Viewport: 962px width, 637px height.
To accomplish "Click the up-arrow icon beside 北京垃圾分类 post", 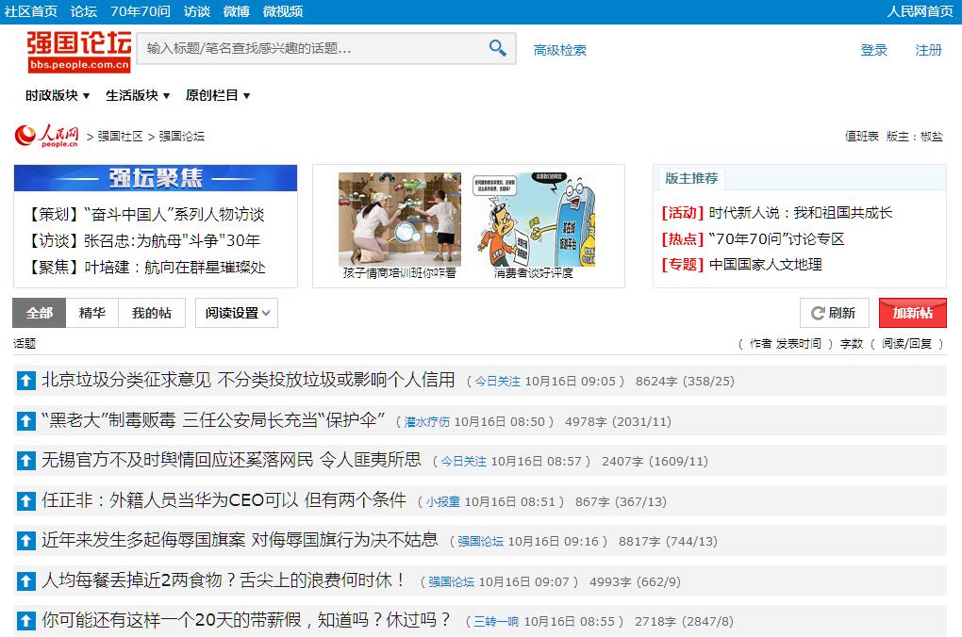I will coord(25,381).
